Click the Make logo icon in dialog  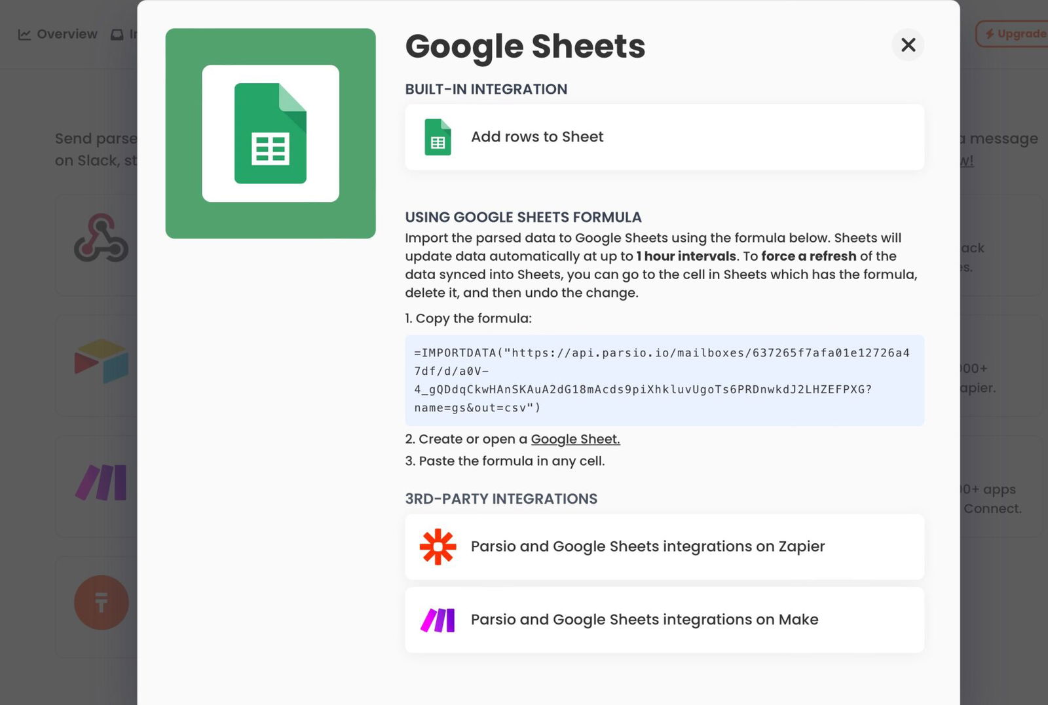tap(438, 620)
